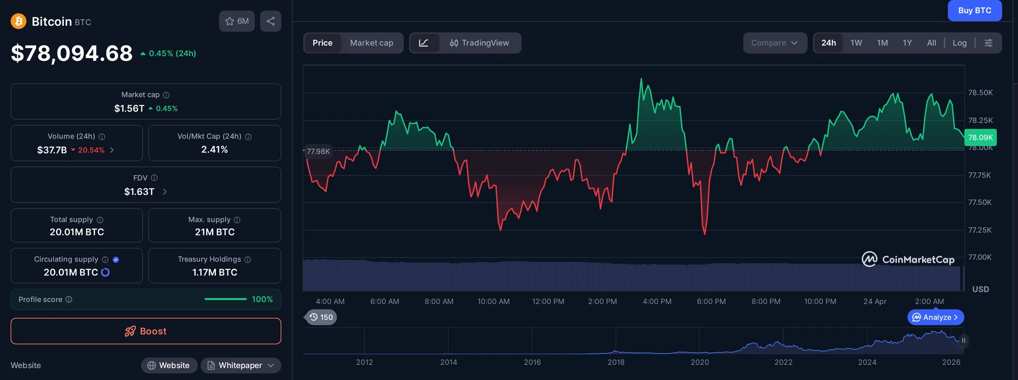Expand Volume (24h) details chevron
This screenshot has width=1018, height=380.
[112, 150]
